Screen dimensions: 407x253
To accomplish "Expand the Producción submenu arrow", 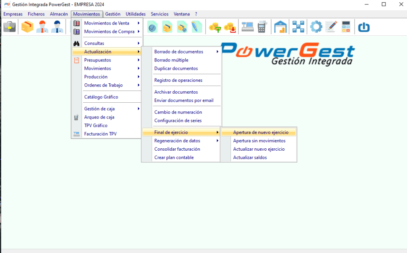I will point(139,77).
